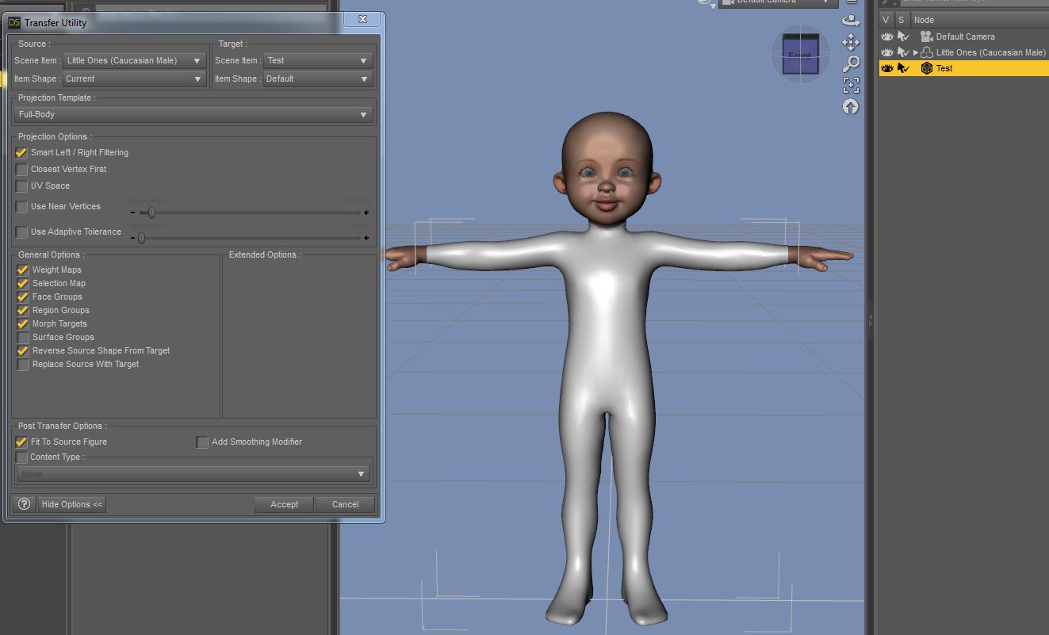Toggle the Selection Map checkbox
This screenshot has width=1049, height=635.
coord(23,283)
